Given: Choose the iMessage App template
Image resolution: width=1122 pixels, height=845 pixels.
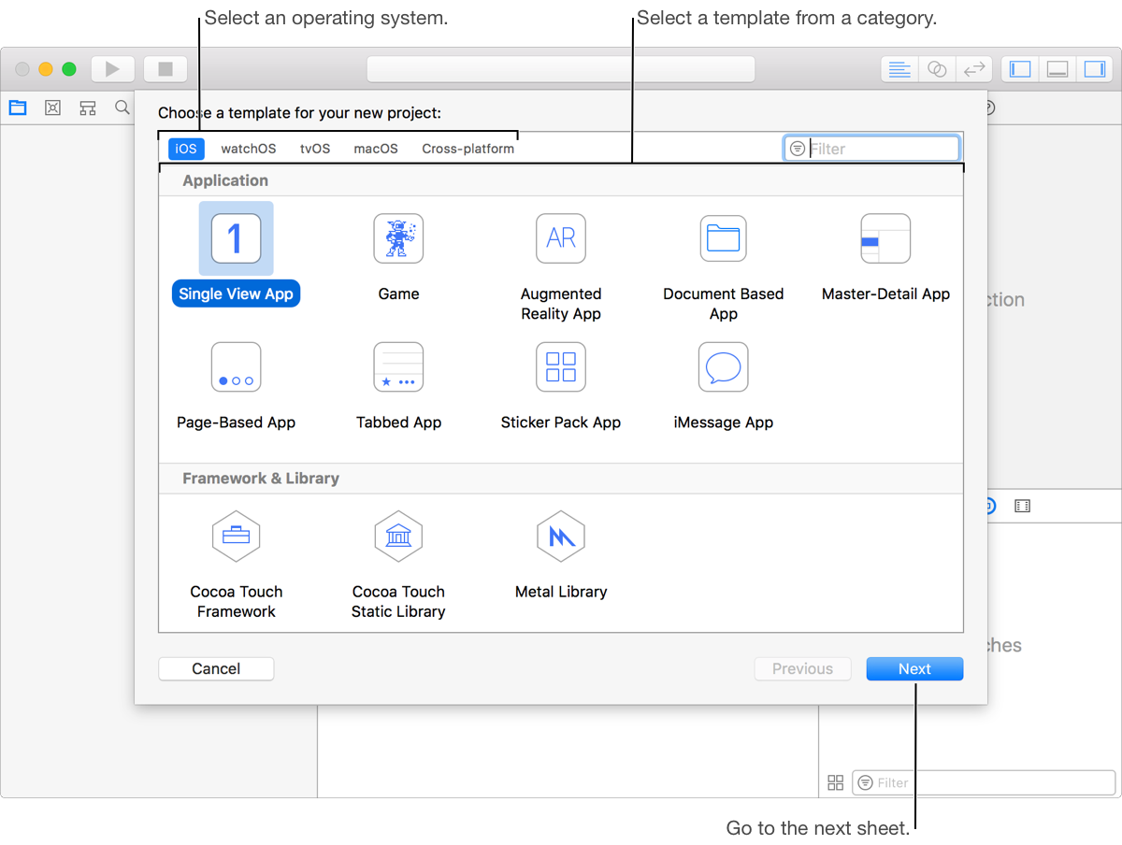Looking at the screenshot, I should point(723,367).
